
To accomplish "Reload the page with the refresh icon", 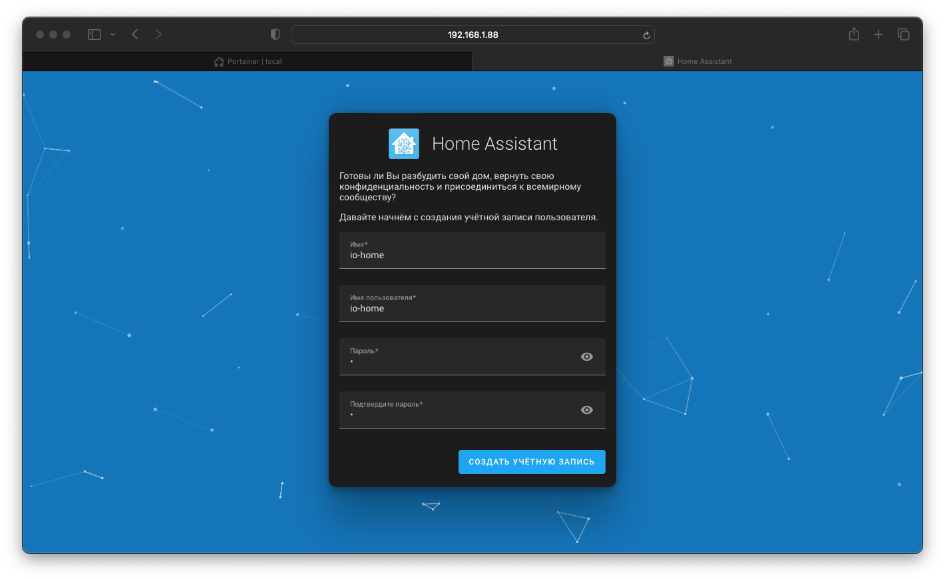I will coord(646,35).
